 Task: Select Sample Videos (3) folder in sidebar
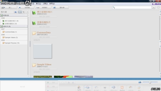point(10,37)
